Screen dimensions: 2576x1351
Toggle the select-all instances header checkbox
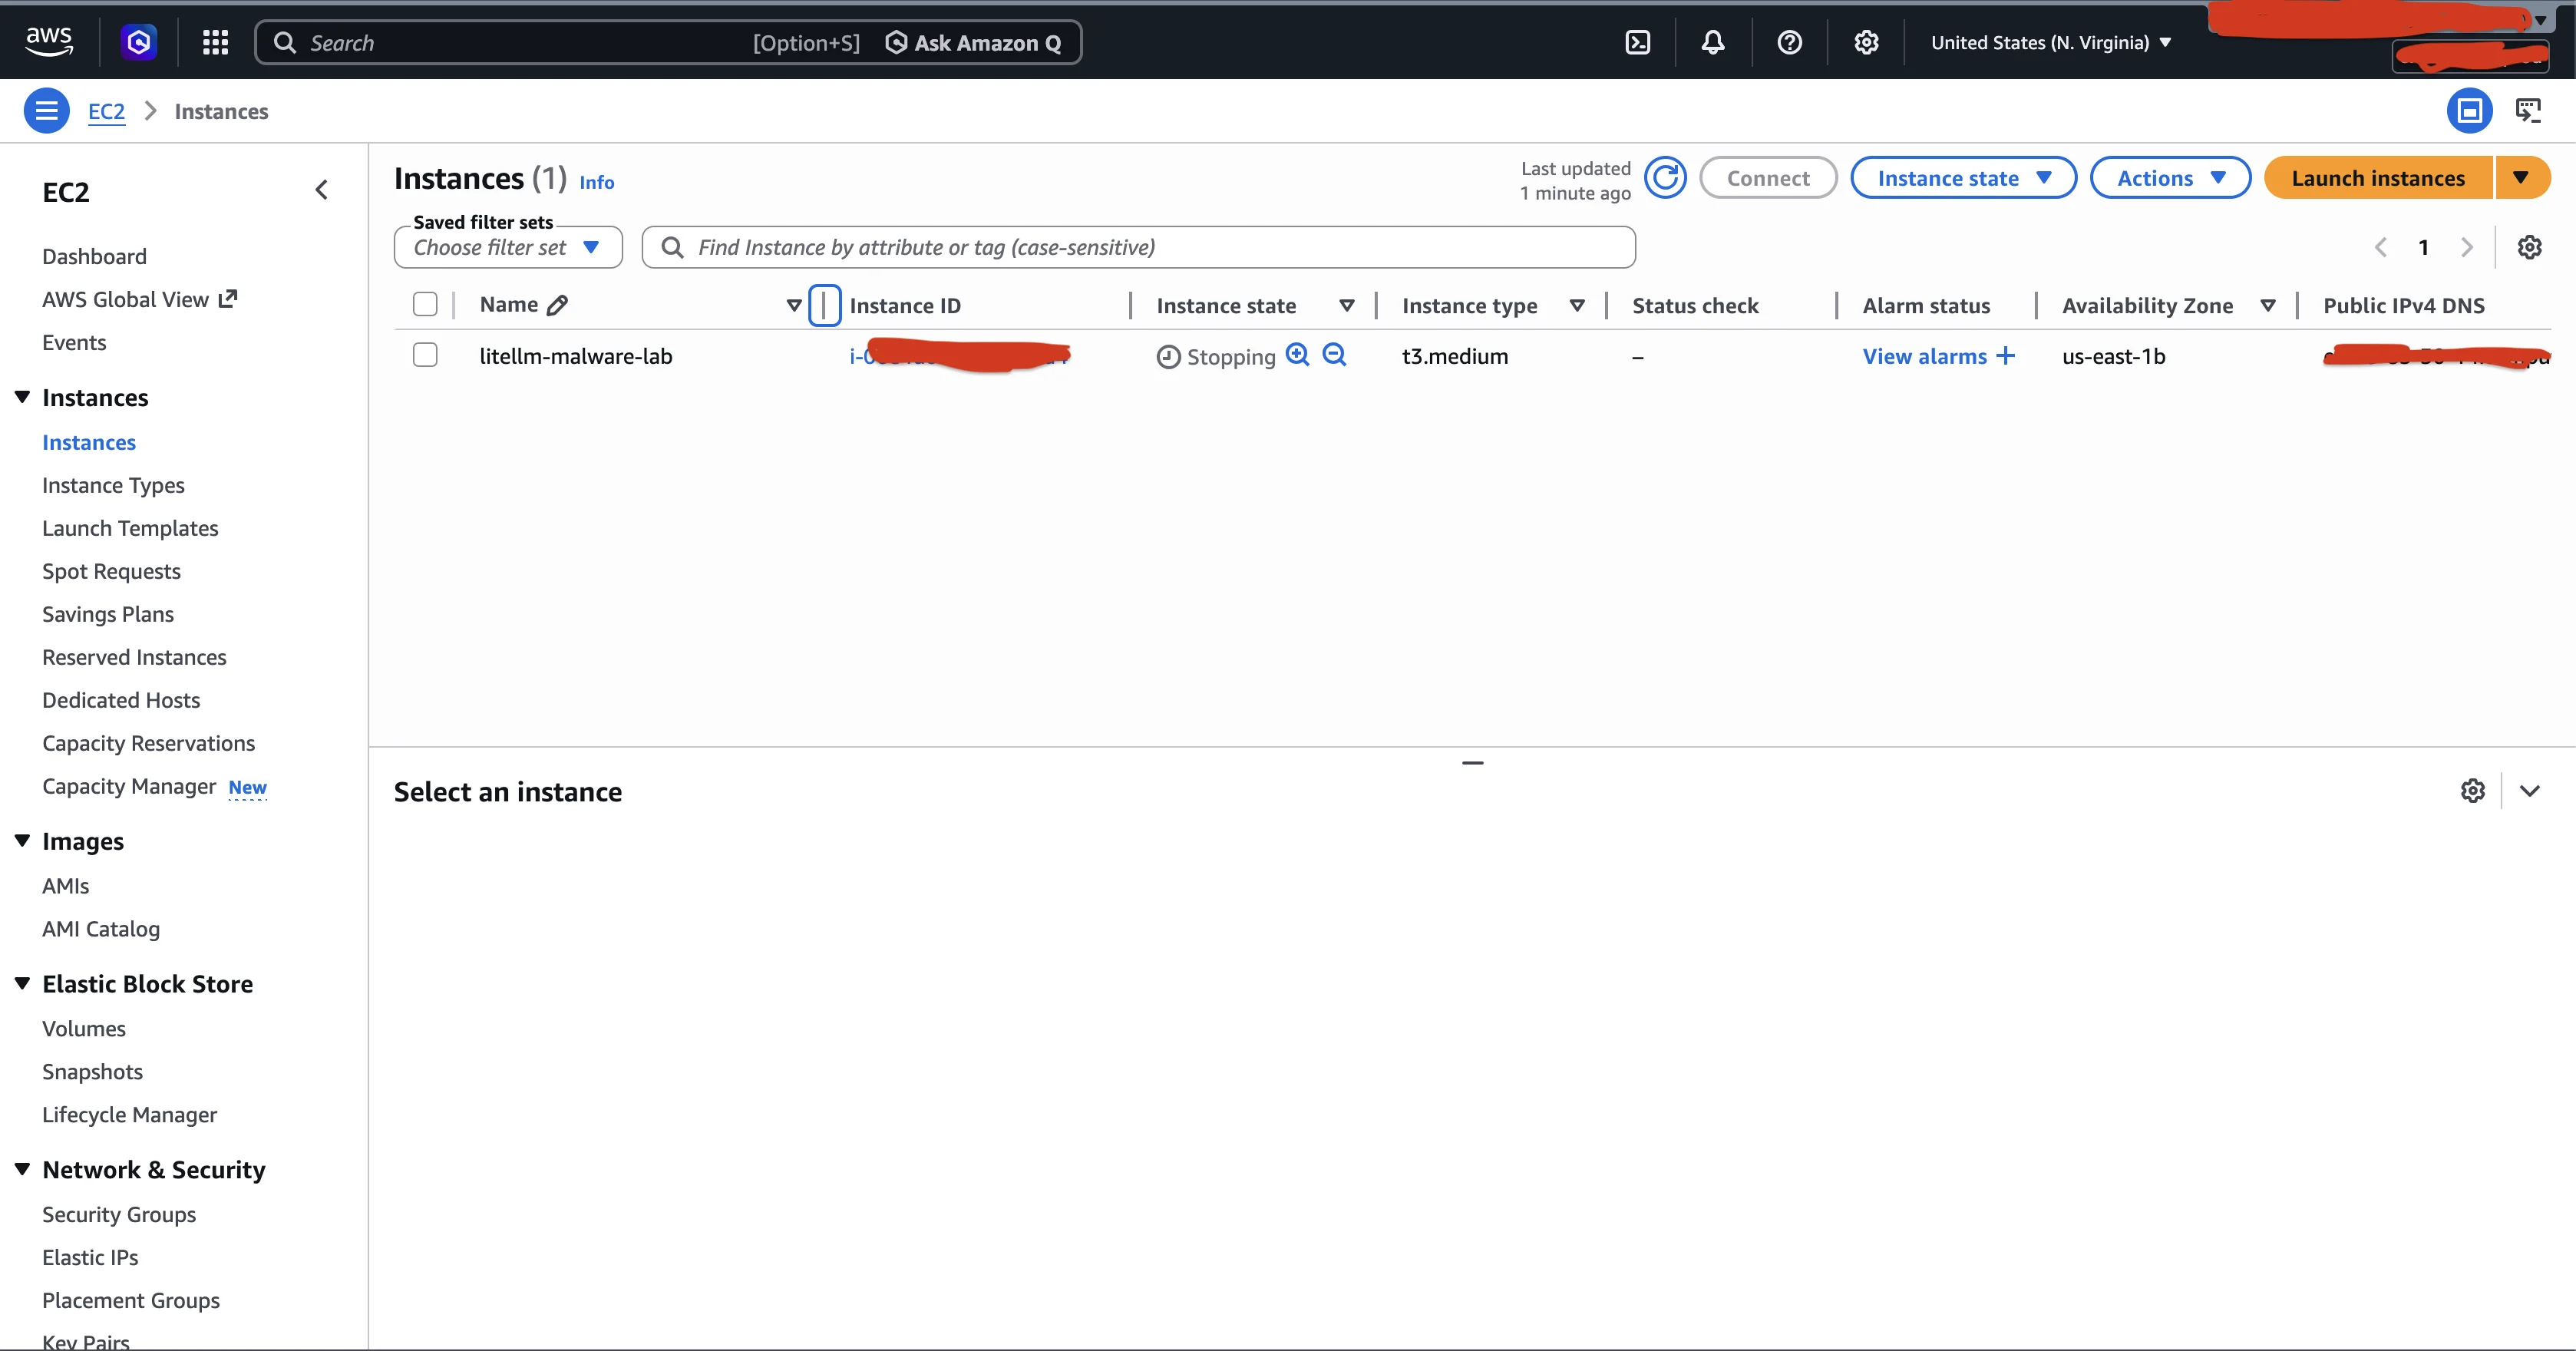(x=425, y=304)
